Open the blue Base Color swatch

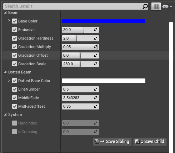click(104, 21)
